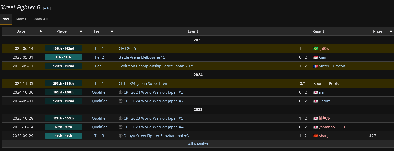
Task: Click the Singapore flag next to Xian
Action: [315, 57]
